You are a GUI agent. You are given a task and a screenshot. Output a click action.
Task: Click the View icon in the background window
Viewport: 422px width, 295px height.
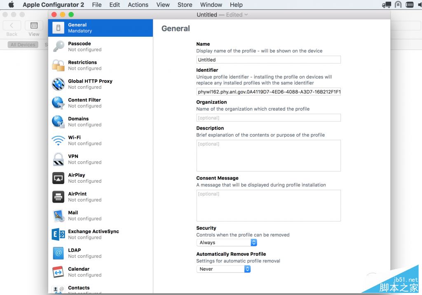(34, 26)
